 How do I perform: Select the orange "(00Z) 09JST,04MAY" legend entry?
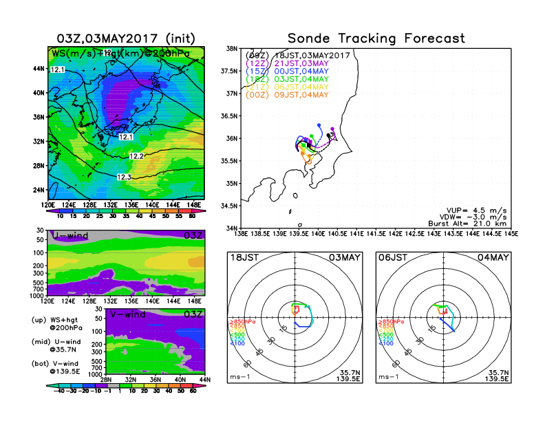287,95
